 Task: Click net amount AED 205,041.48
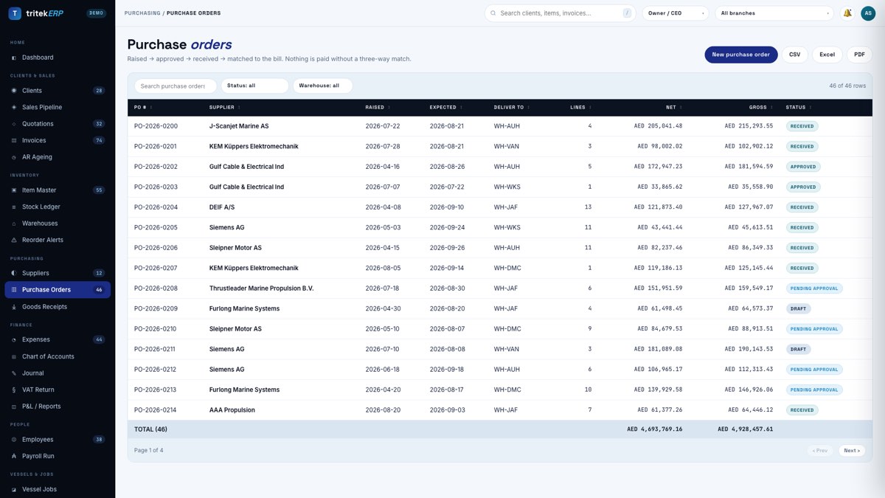coord(658,126)
